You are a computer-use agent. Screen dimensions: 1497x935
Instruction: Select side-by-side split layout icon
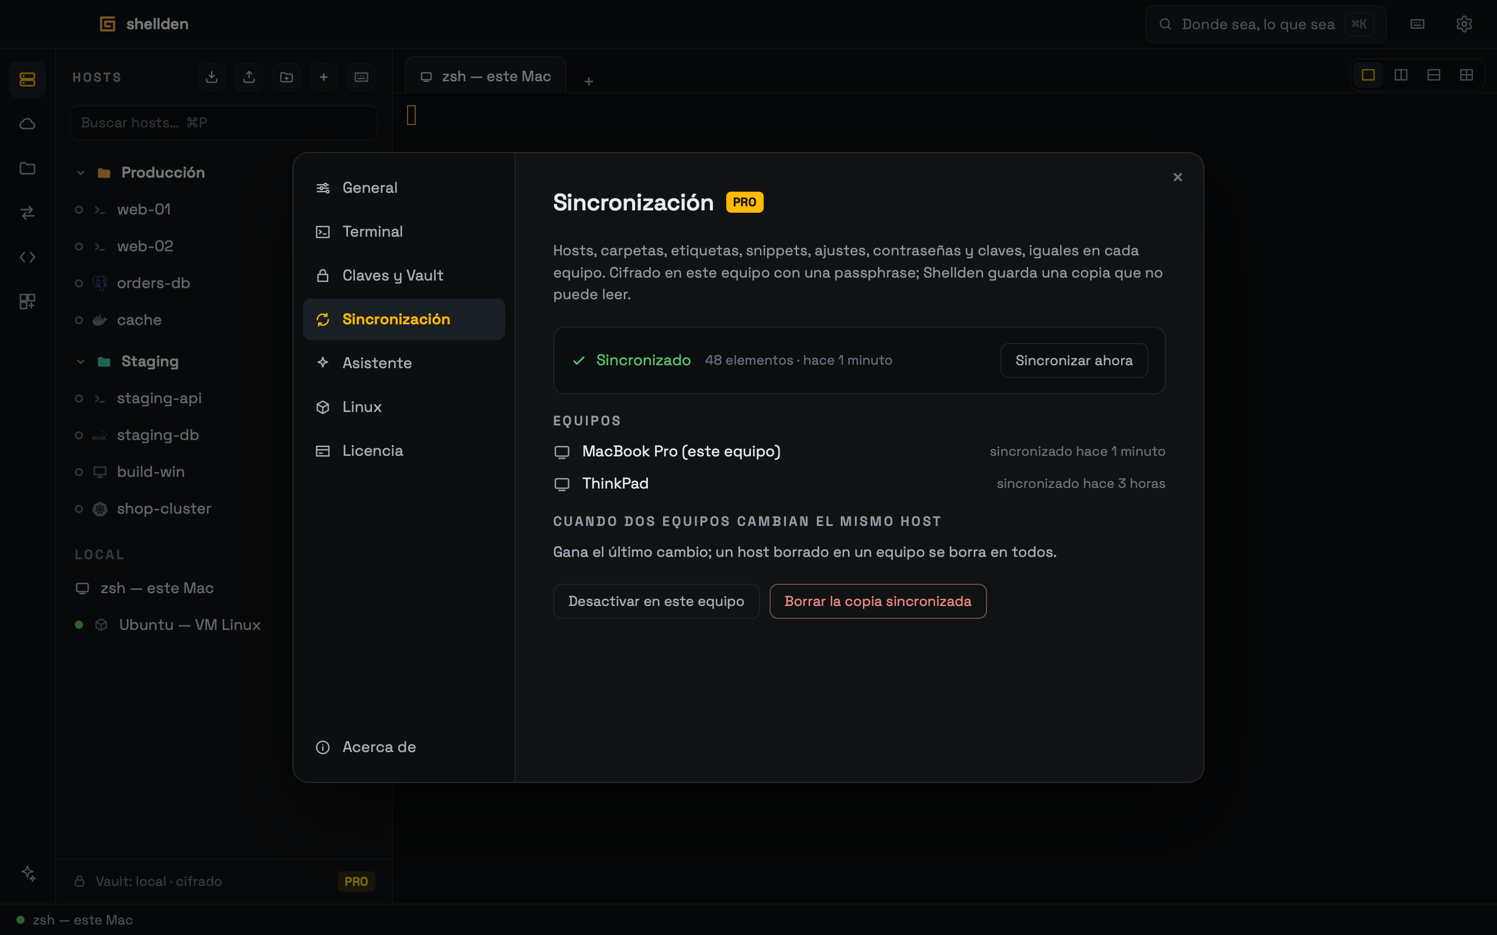click(1401, 75)
